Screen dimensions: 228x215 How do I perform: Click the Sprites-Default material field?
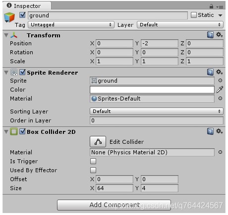pyautogui.click(x=152, y=99)
